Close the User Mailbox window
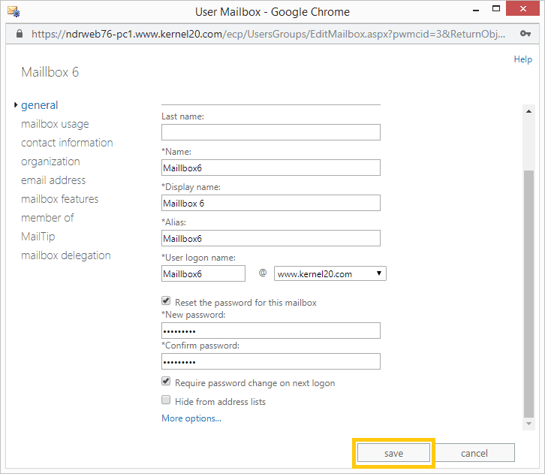The width and height of the screenshot is (545, 474). click(522, 9)
